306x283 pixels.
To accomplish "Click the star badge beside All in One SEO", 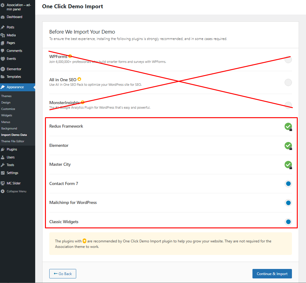I will point(79,79).
